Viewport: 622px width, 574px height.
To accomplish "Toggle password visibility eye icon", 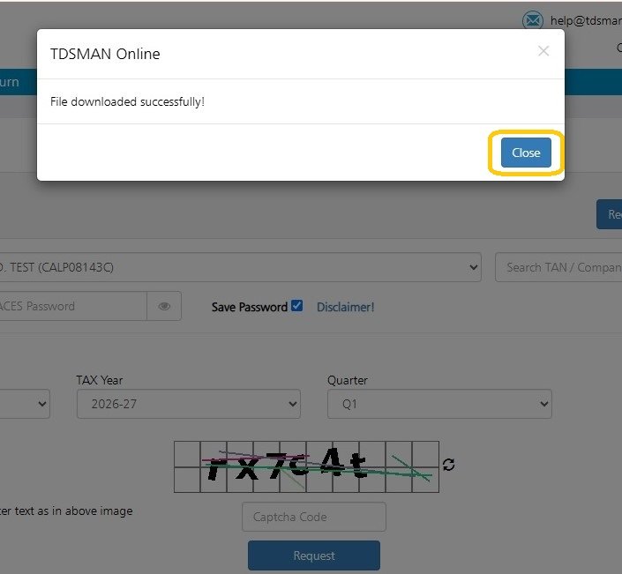I will point(164,306).
